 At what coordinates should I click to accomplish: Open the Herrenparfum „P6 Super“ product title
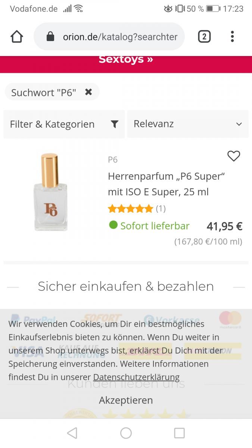166,184
